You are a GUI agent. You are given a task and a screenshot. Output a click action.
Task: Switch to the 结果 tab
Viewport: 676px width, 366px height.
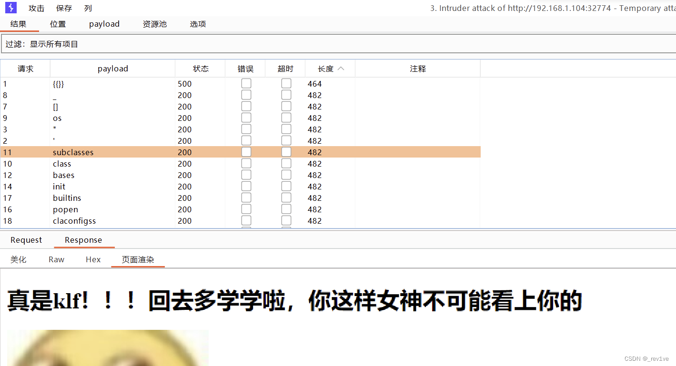click(x=19, y=24)
